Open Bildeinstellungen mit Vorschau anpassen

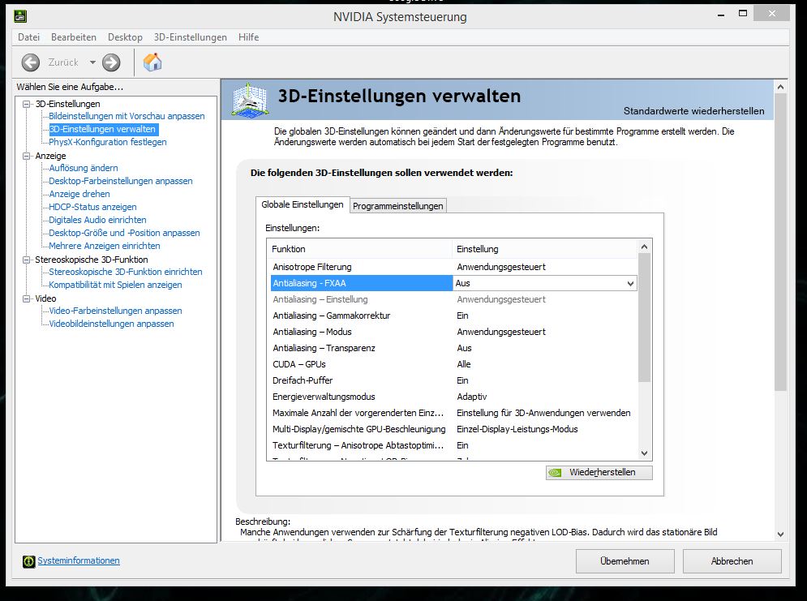pos(127,116)
